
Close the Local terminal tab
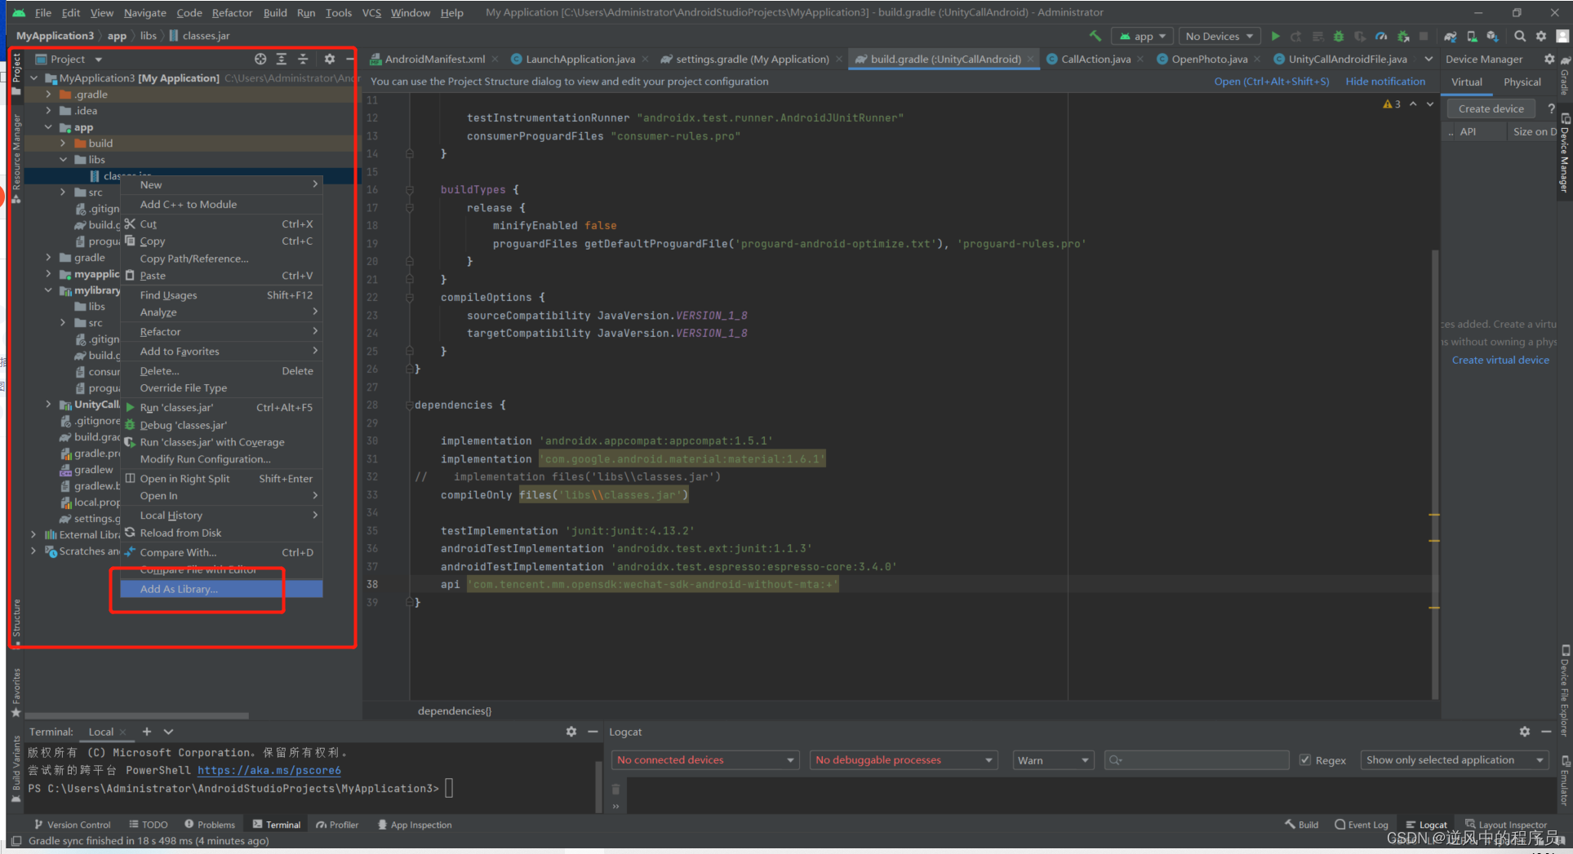pyautogui.click(x=122, y=732)
